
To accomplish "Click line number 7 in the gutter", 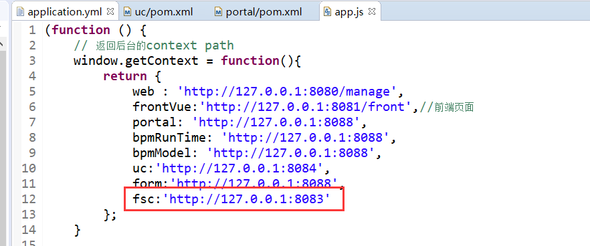I will (x=32, y=122).
